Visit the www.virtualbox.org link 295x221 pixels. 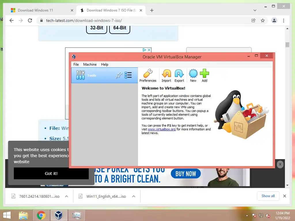(162, 129)
